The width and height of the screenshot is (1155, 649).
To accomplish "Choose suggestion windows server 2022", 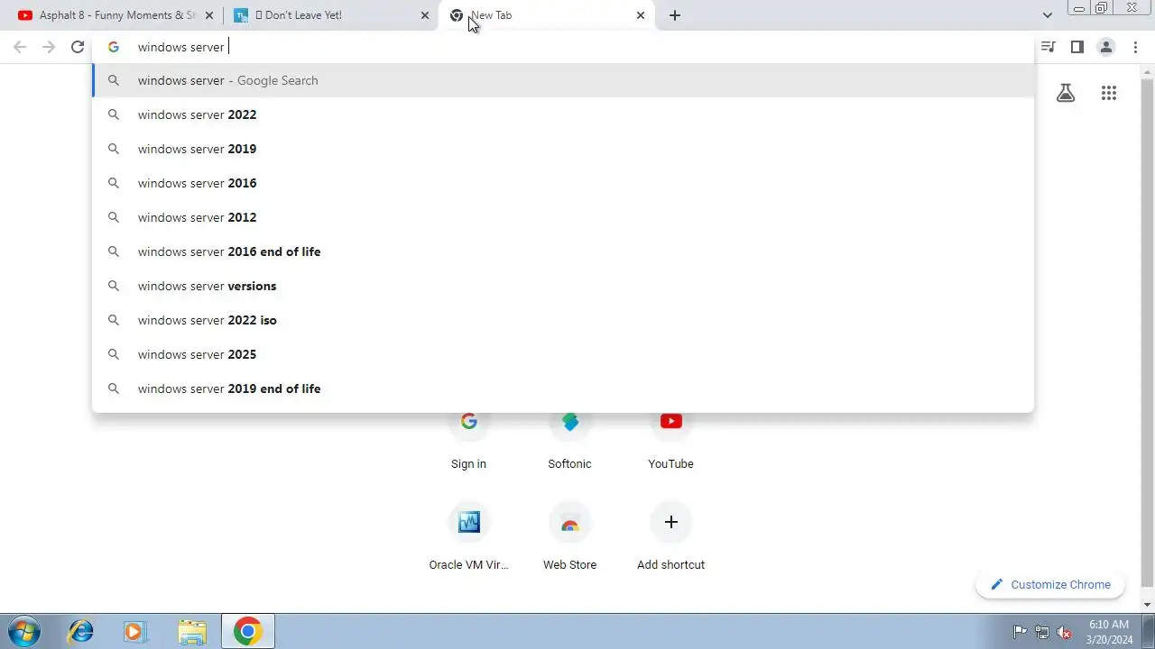I will click(x=563, y=114).
